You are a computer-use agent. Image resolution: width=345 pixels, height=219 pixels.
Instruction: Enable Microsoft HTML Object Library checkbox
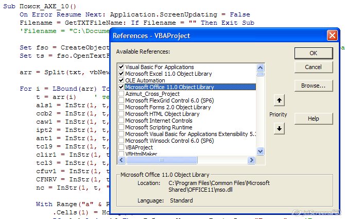(x=121, y=114)
